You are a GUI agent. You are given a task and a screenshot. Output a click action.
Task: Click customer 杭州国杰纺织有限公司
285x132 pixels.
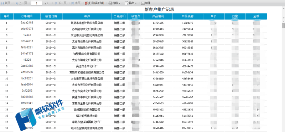87,110
